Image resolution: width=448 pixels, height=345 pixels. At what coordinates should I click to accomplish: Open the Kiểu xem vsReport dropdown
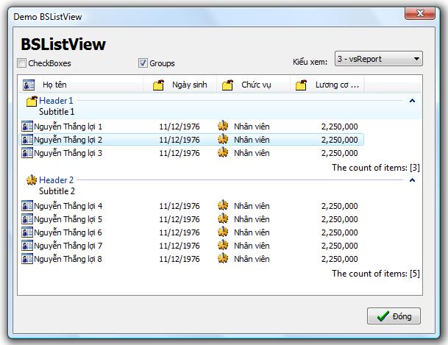click(x=379, y=59)
